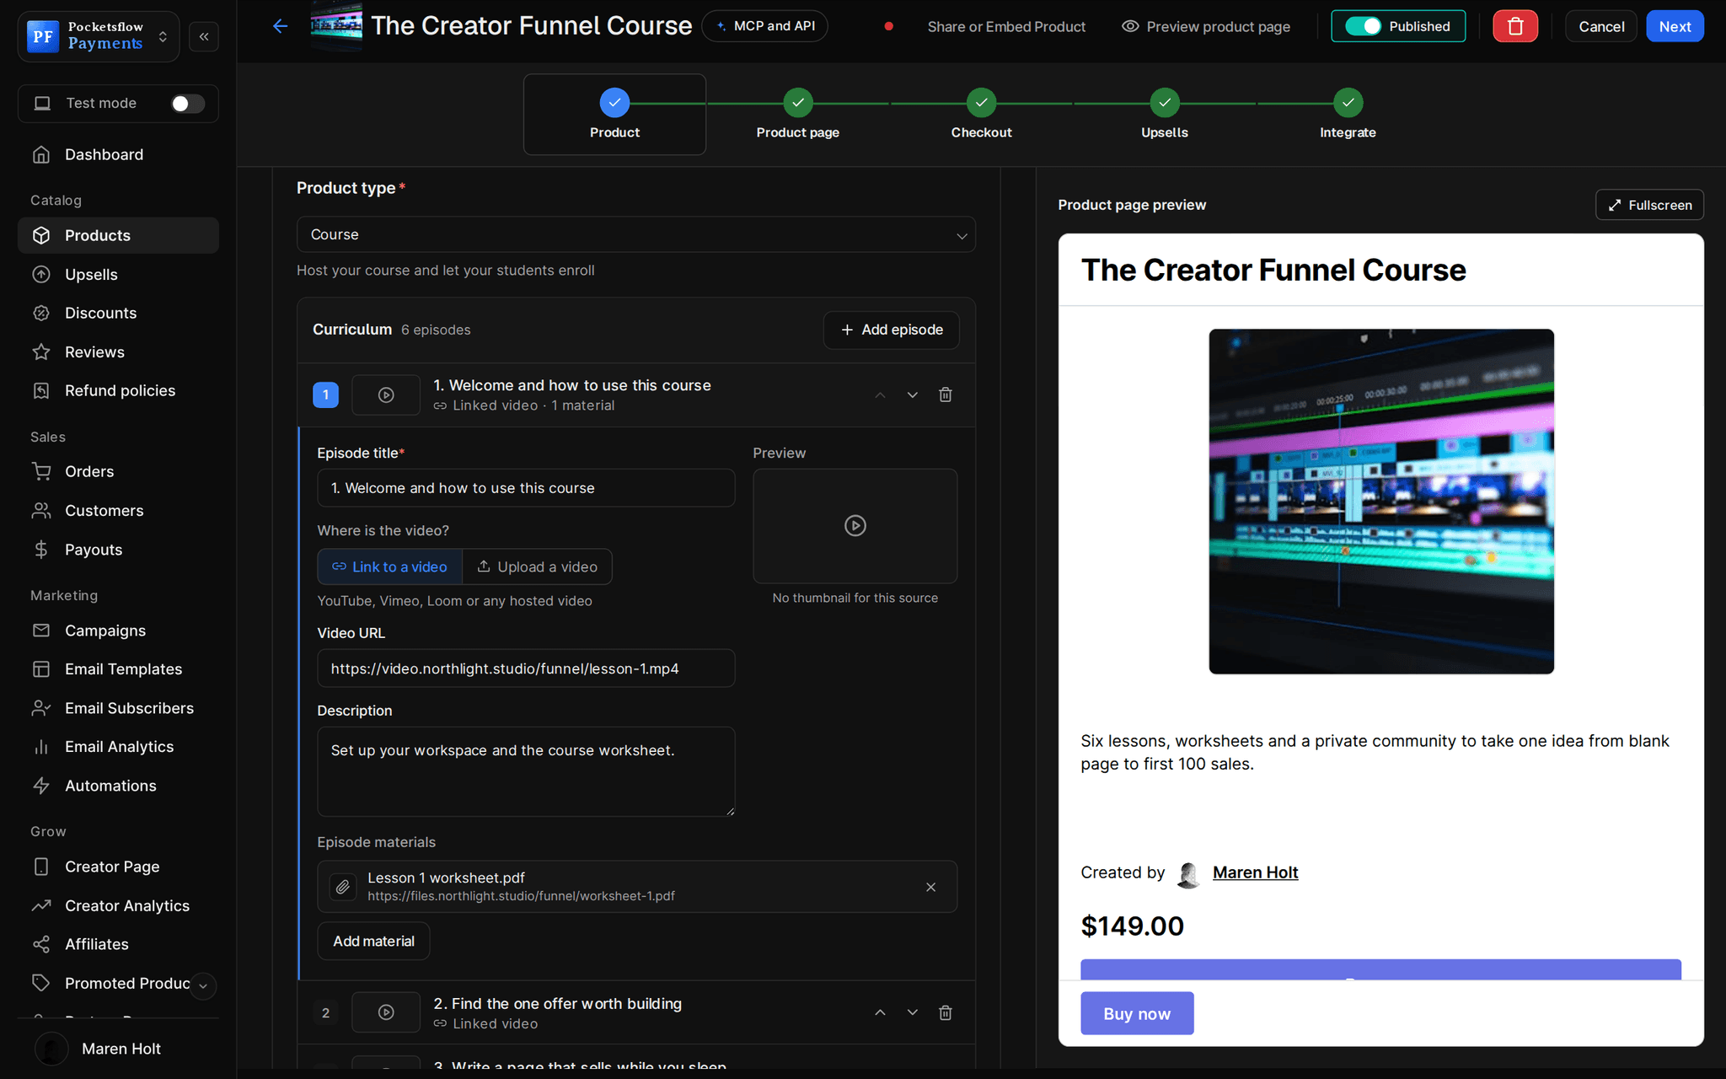Click episode 2 play icon tile
The height and width of the screenshot is (1079, 1726).
[386, 1012]
